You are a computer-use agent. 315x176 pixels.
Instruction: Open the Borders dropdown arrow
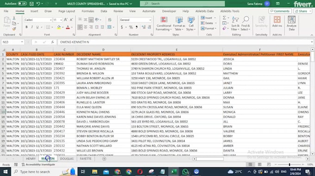[52, 27]
